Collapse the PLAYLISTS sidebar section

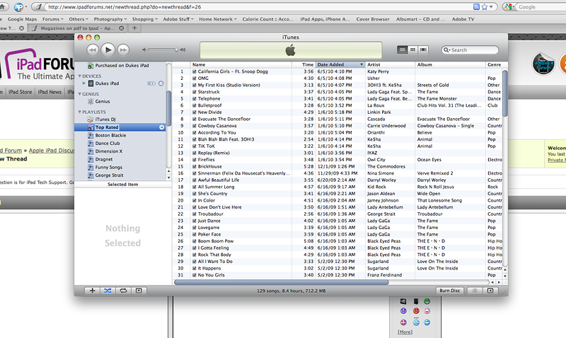coord(80,112)
